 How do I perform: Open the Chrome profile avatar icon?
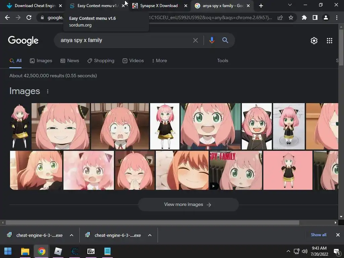pos(326,17)
